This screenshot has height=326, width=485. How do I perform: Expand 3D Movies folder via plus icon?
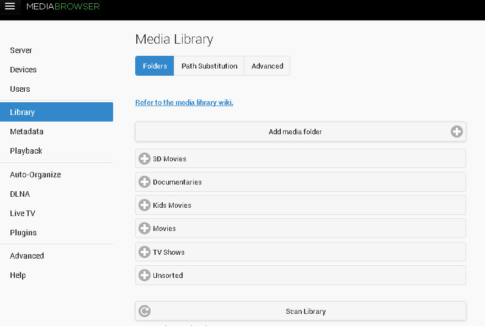(145, 159)
